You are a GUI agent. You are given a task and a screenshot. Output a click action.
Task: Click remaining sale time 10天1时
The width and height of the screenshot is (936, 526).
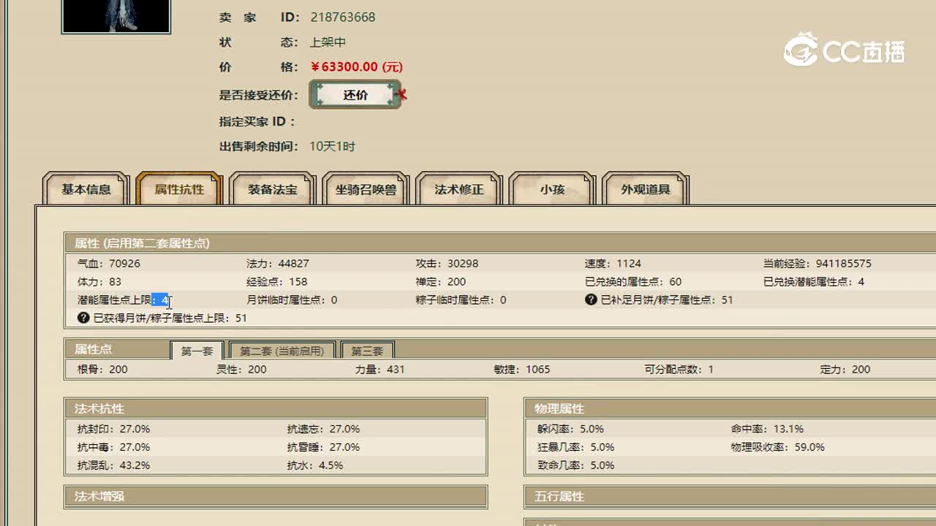click(x=332, y=146)
